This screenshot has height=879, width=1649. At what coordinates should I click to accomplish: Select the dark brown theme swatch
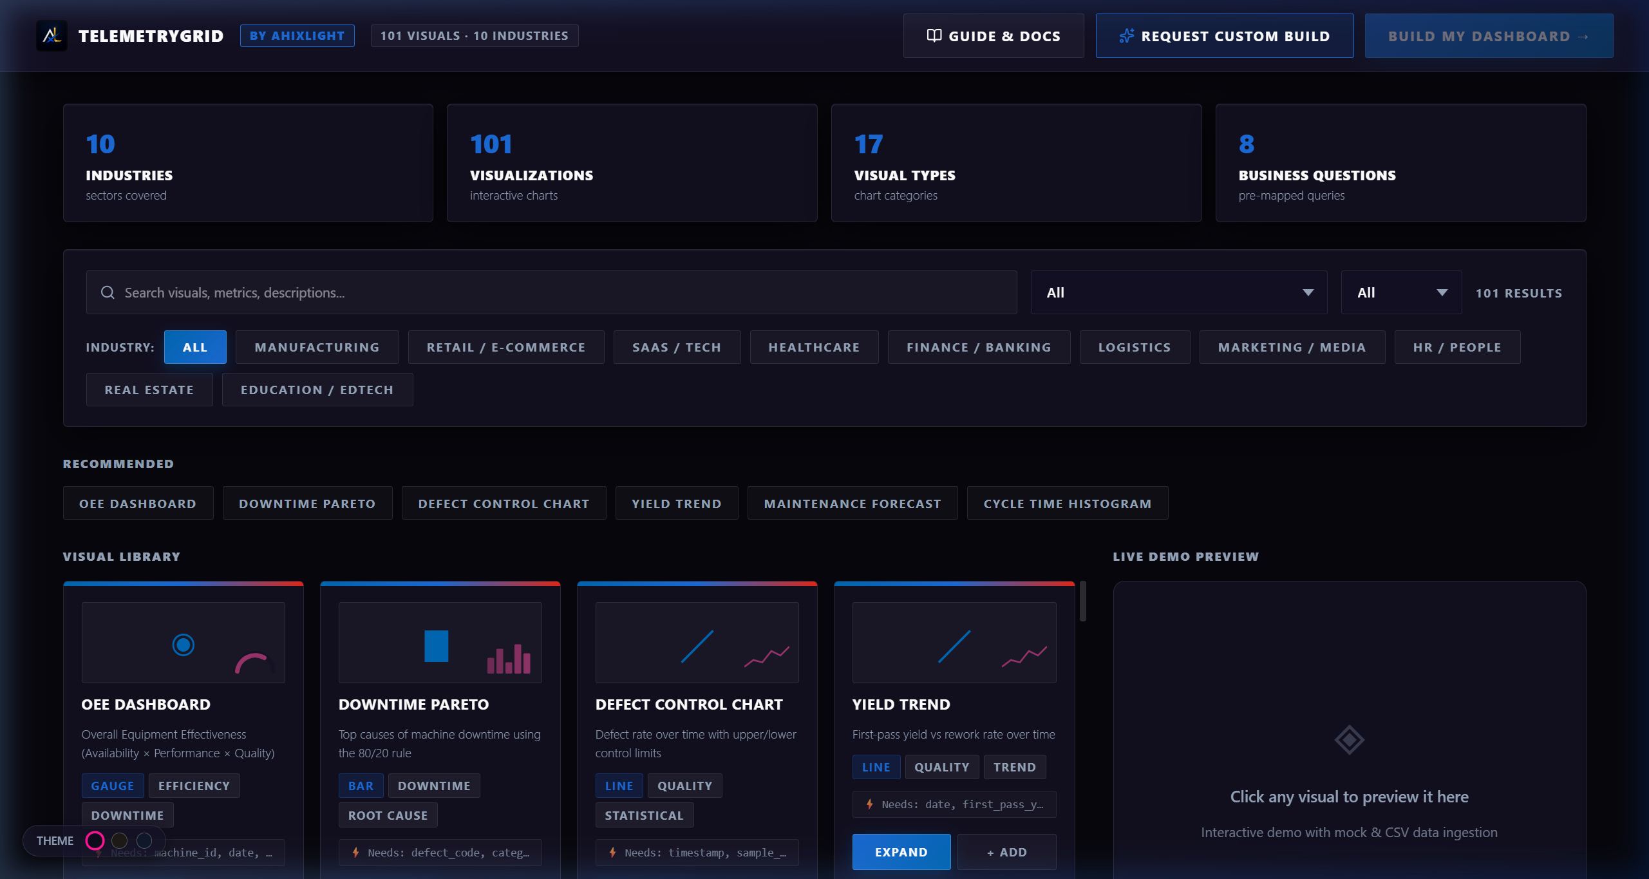(120, 840)
